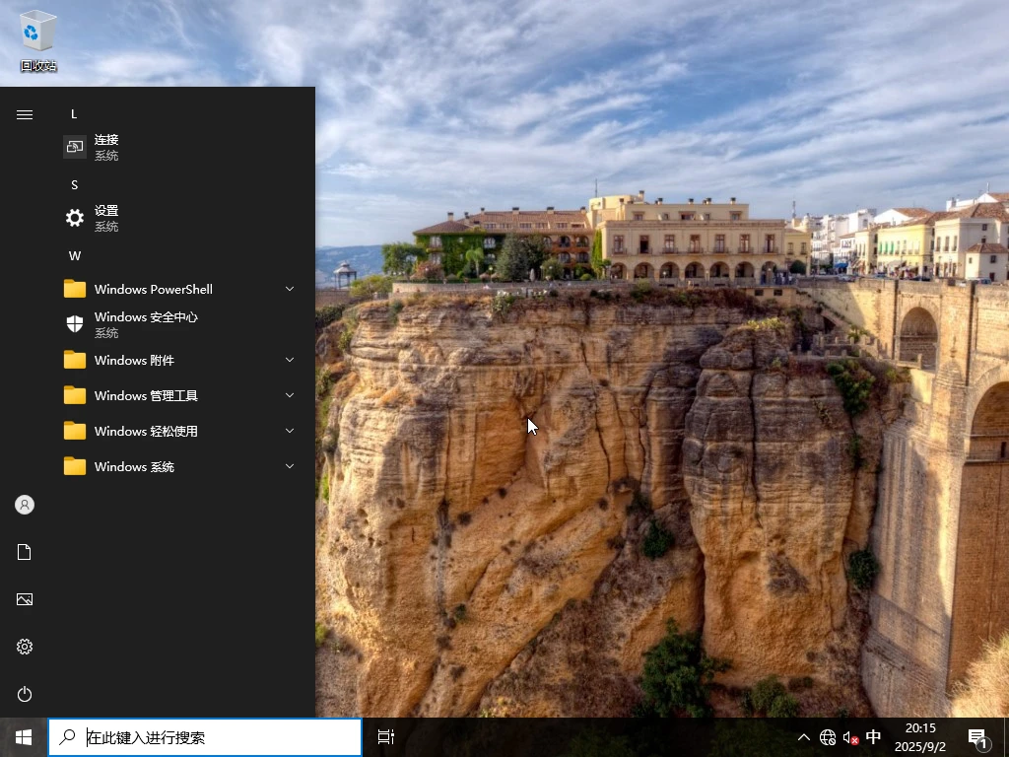Open Task View from the taskbar
The height and width of the screenshot is (757, 1009).
384,736
